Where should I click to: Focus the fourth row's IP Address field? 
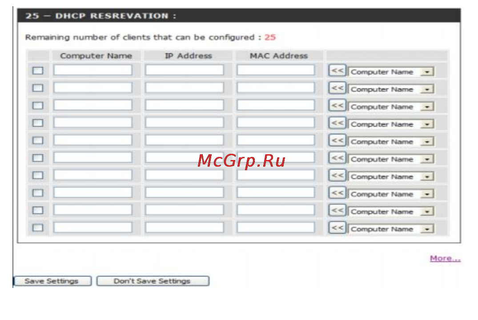[185, 122]
